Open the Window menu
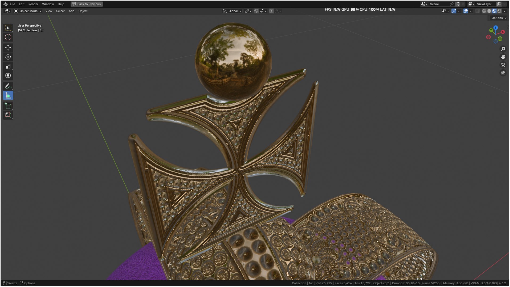Screen dimensions: 510x287 click(48, 4)
